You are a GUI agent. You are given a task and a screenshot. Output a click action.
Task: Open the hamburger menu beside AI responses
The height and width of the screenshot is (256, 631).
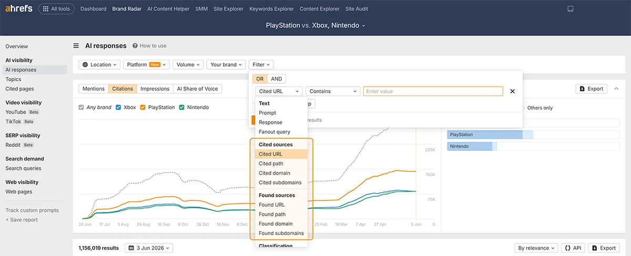point(76,46)
